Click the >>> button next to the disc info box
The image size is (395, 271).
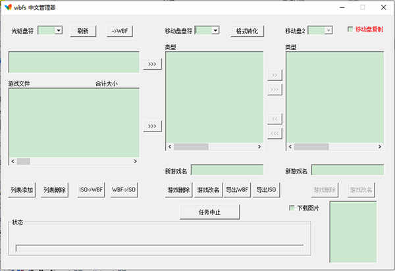(x=152, y=64)
